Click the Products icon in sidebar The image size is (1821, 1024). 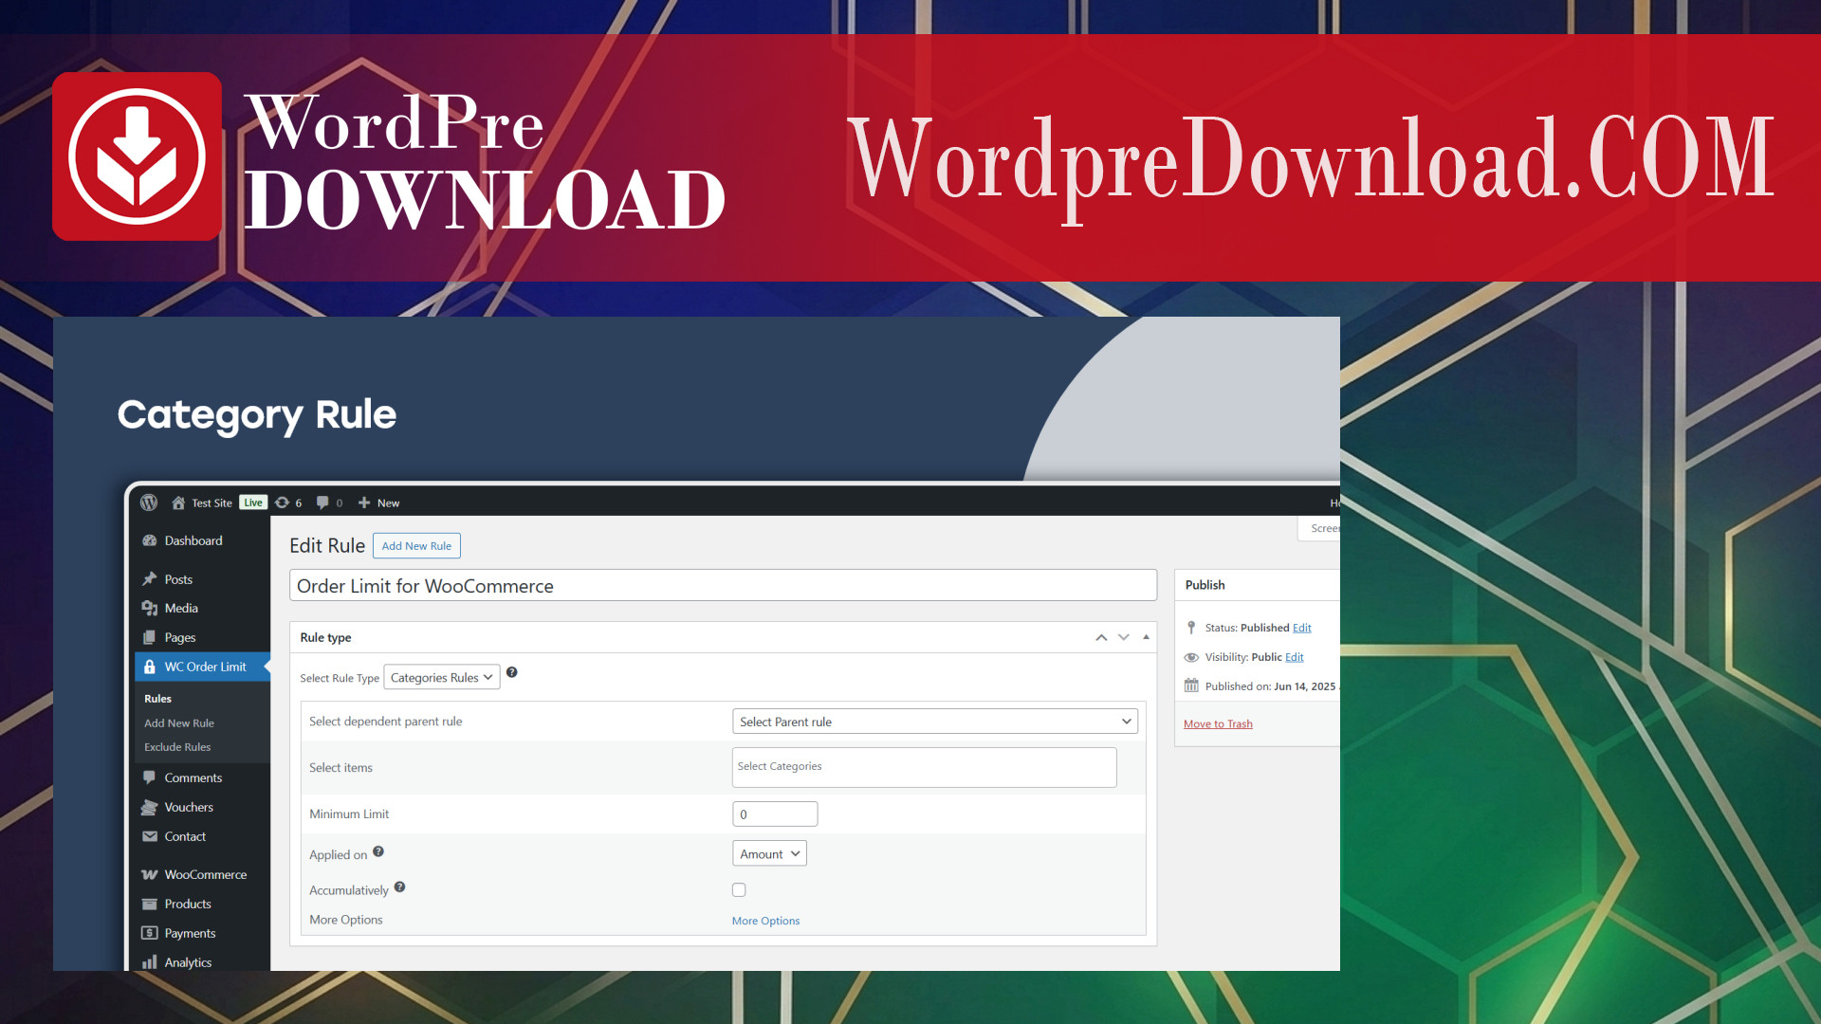pyautogui.click(x=150, y=904)
